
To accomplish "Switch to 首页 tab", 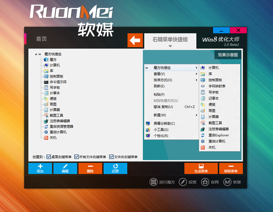I will click(x=41, y=39).
